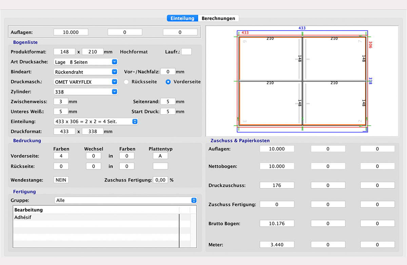Viewport: 407px width, 265px height.
Task: Select the Rückseite radio button
Action: tap(127, 82)
